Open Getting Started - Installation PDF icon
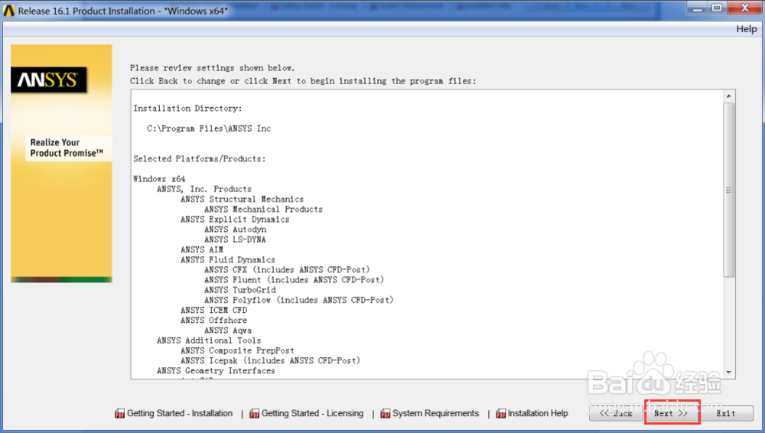This screenshot has height=433, width=765. pos(119,413)
